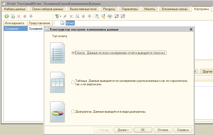
Task: Close the Конструктор настроек dialog
Action: coord(191,29)
